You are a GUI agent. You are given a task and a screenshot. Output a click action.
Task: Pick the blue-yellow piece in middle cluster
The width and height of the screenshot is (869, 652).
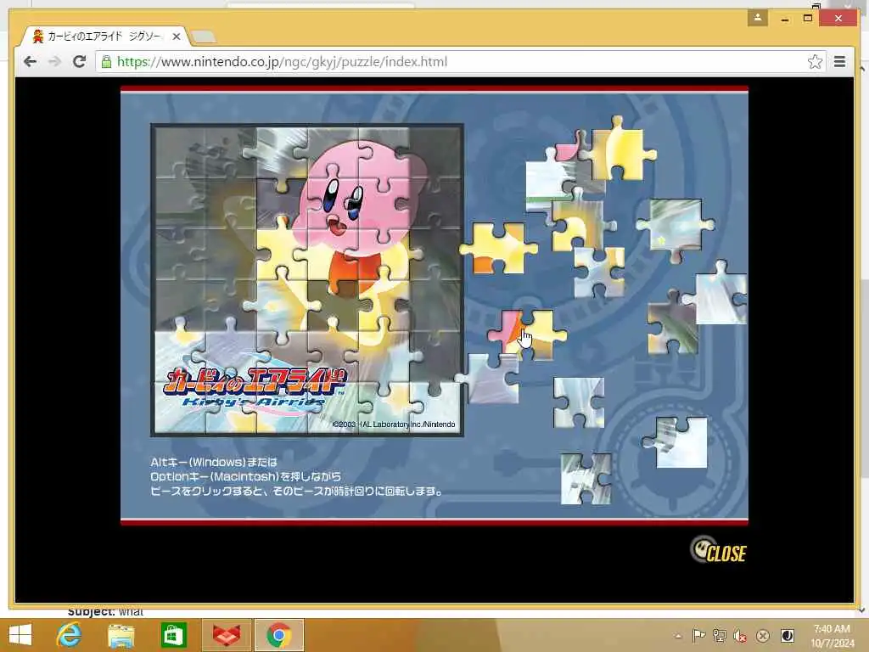tap(598, 272)
